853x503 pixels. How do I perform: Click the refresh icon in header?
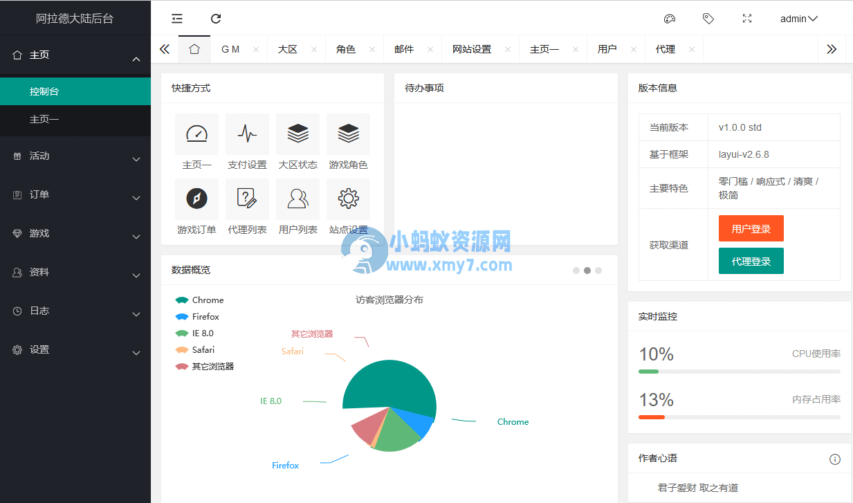[216, 19]
